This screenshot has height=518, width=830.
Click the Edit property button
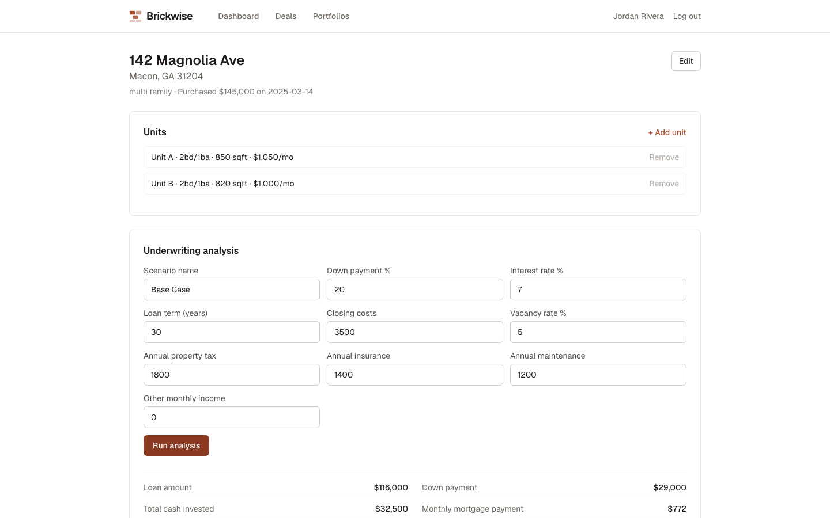pos(686,61)
